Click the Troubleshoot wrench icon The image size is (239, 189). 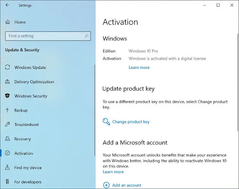tap(8, 124)
